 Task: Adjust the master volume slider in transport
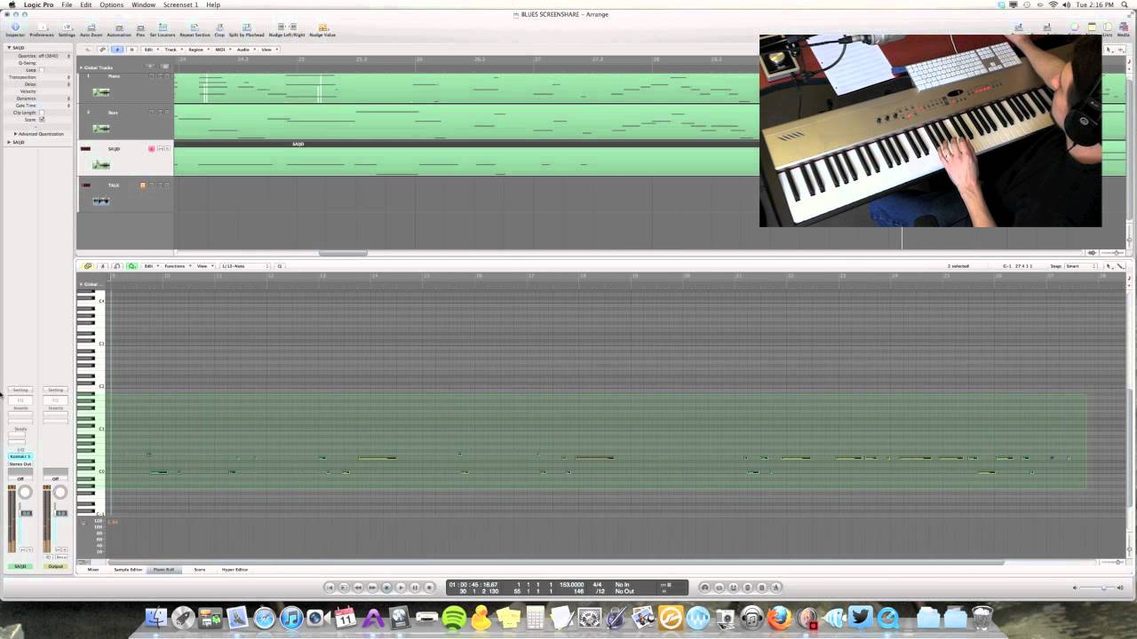(1103, 588)
